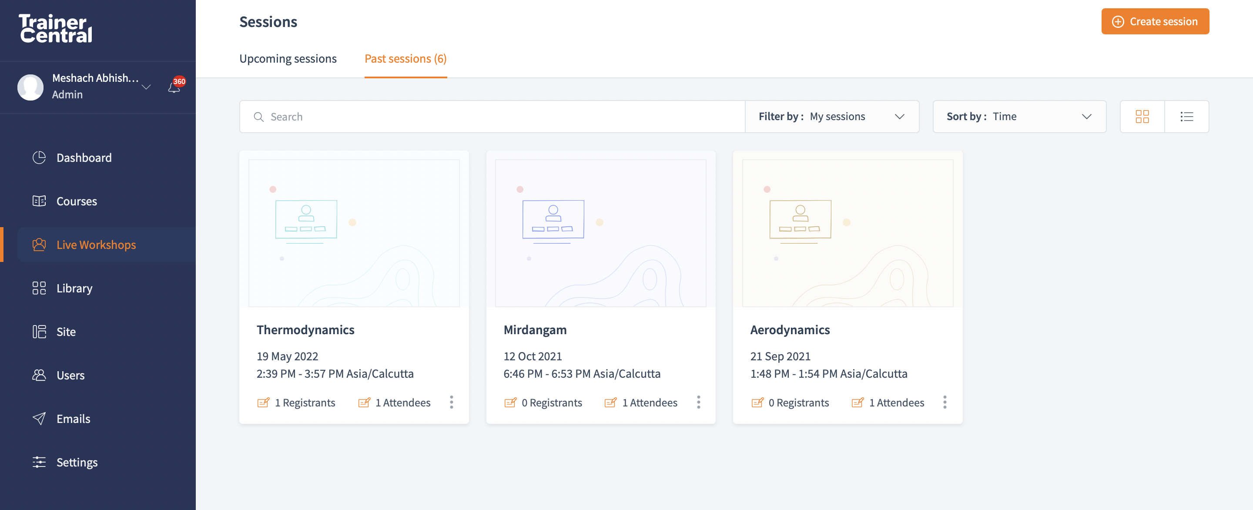The width and height of the screenshot is (1253, 510).
Task: Focus the Search sessions input field
Action: pyautogui.click(x=492, y=117)
